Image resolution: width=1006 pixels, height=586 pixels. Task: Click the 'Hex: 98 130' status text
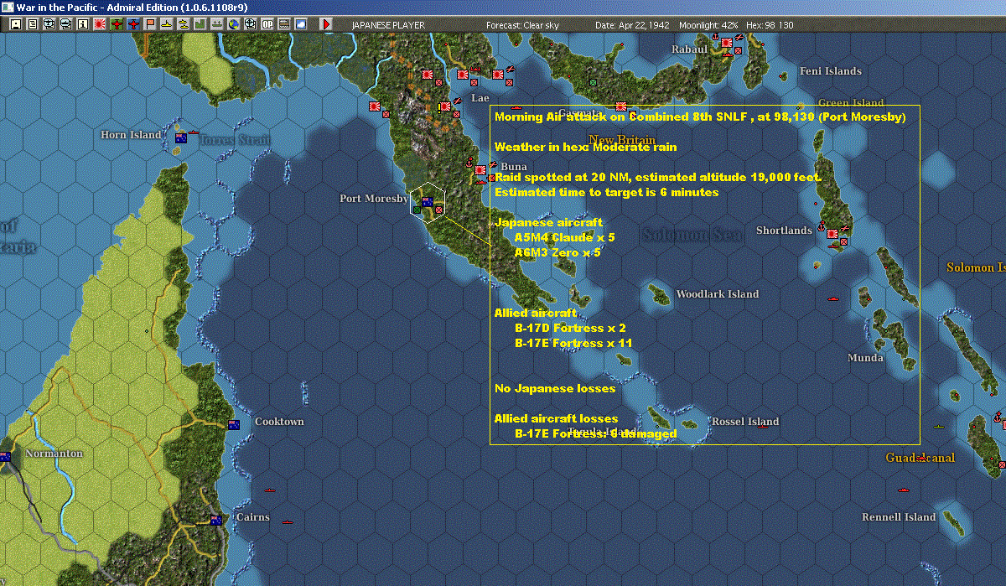tap(770, 25)
